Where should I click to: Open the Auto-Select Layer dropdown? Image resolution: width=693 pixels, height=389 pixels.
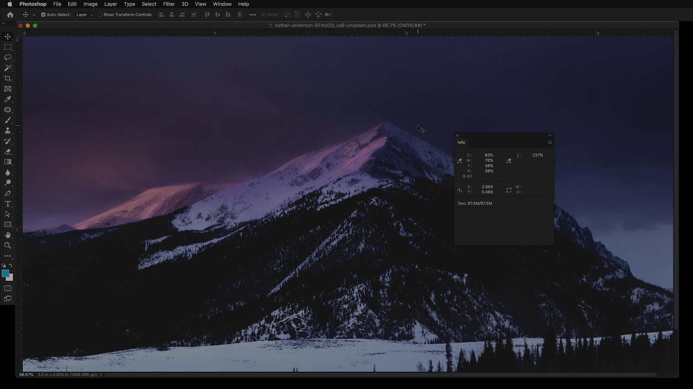point(84,15)
